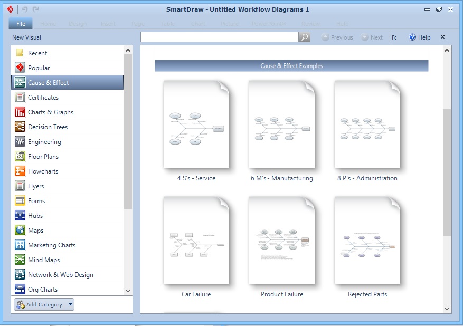Switch to the Picture ribbon tab
The image size is (463, 326).
[230, 24]
